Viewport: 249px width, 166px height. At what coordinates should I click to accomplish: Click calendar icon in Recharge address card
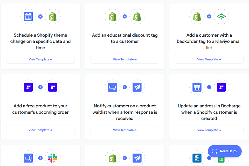pyautogui.click(x=197, y=87)
